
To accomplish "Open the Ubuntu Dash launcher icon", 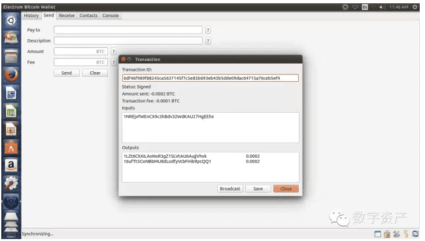I will (11, 20).
